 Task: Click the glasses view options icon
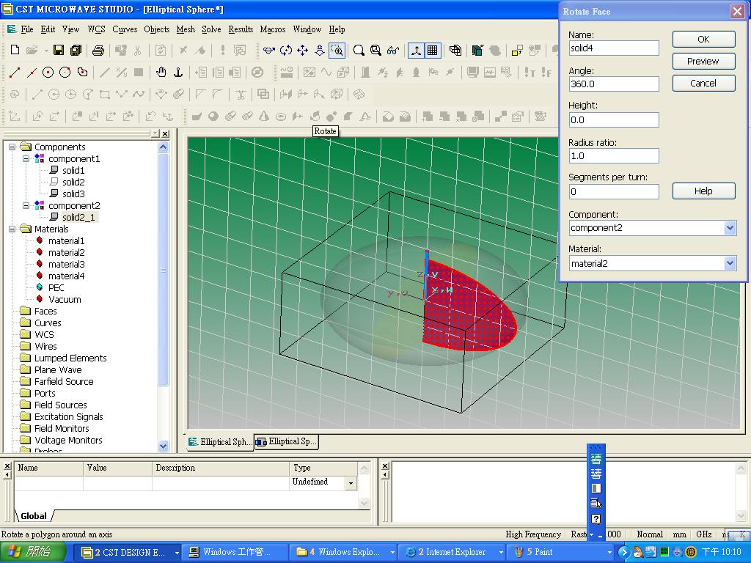pos(393,50)
